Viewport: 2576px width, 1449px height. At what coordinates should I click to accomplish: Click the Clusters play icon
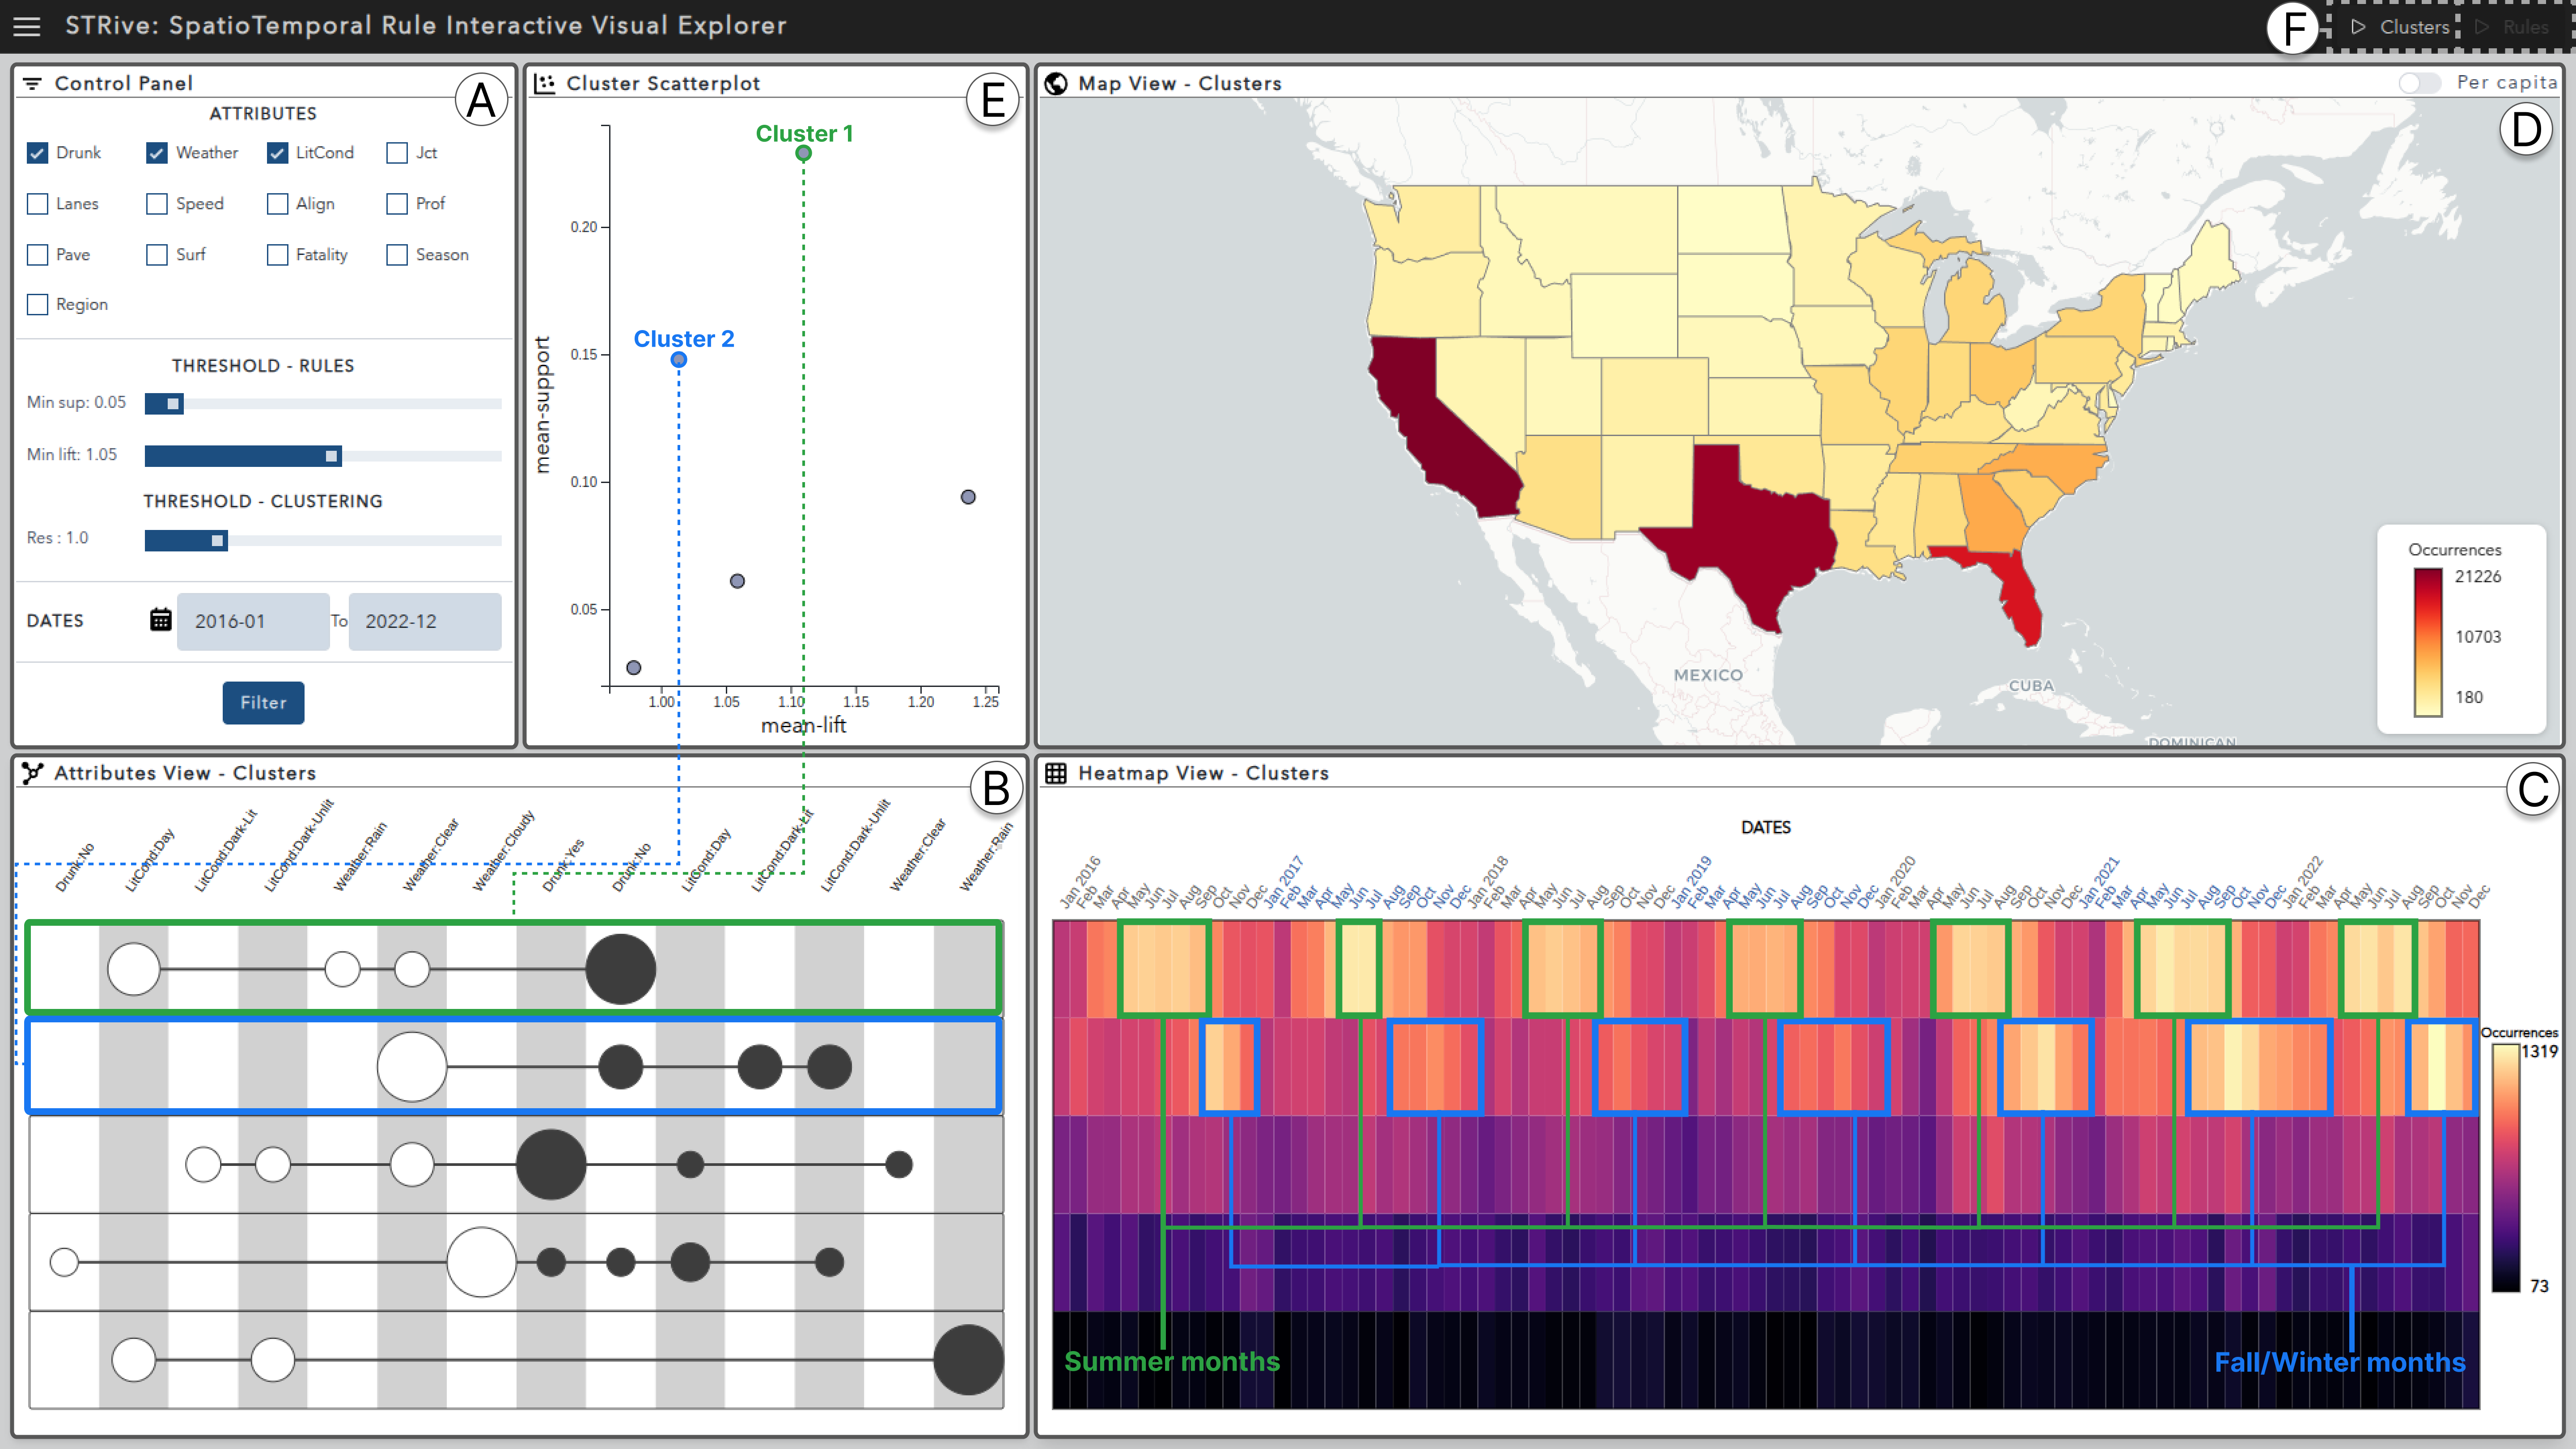pyautogui.click(x=2358, y=27)
